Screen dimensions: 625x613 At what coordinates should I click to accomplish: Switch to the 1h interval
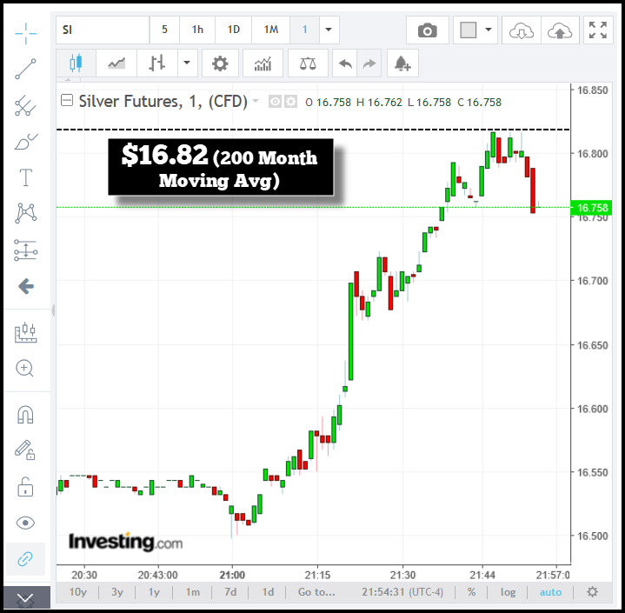click(197, 30)
